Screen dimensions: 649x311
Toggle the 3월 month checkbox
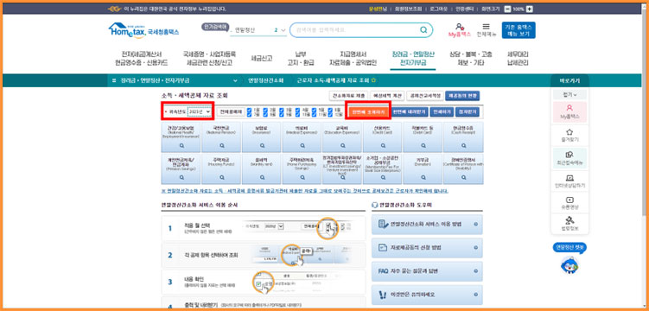(282, 110)
